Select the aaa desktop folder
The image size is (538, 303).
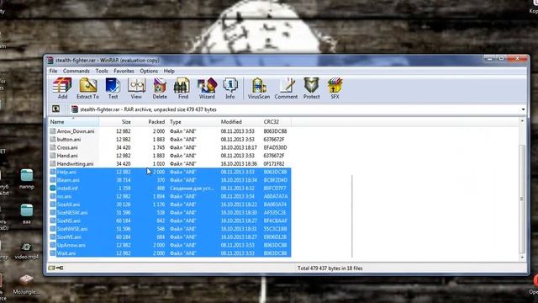coord(27,214)
